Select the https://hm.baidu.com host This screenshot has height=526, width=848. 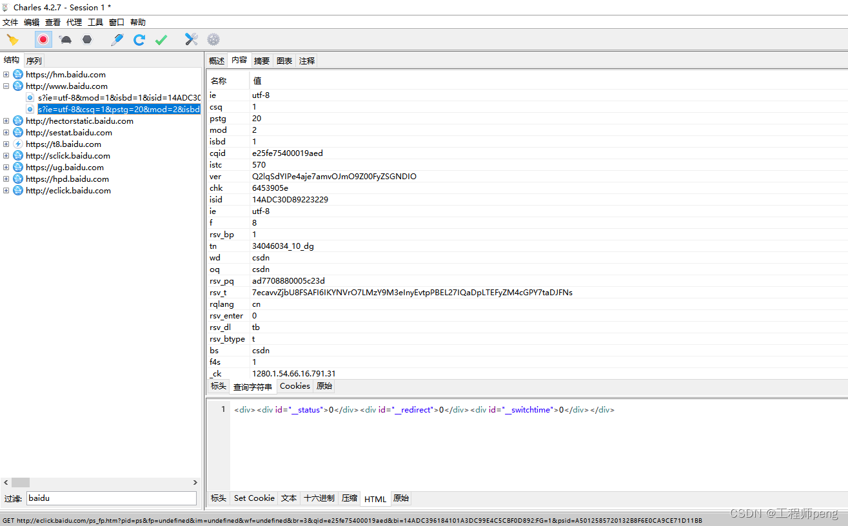coord(66,75)
